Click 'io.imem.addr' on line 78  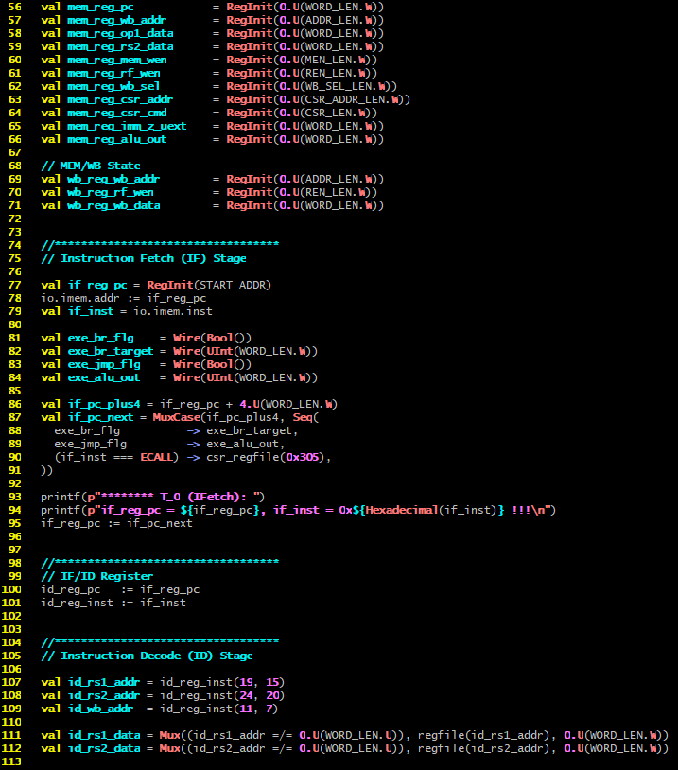click(80, 299)
